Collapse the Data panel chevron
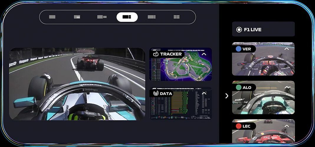The height and width of the screenshot is (147, 315). 204,93
